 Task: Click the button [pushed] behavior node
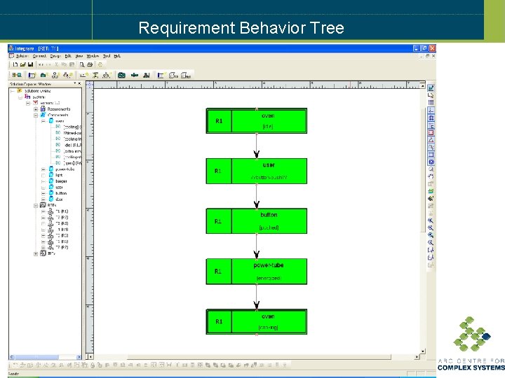(x=257, y=221)
